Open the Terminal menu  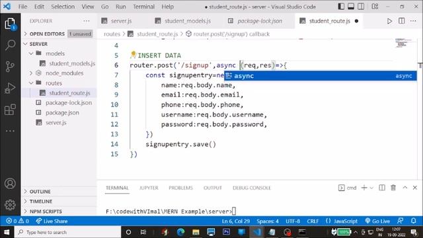pos(143,7)
